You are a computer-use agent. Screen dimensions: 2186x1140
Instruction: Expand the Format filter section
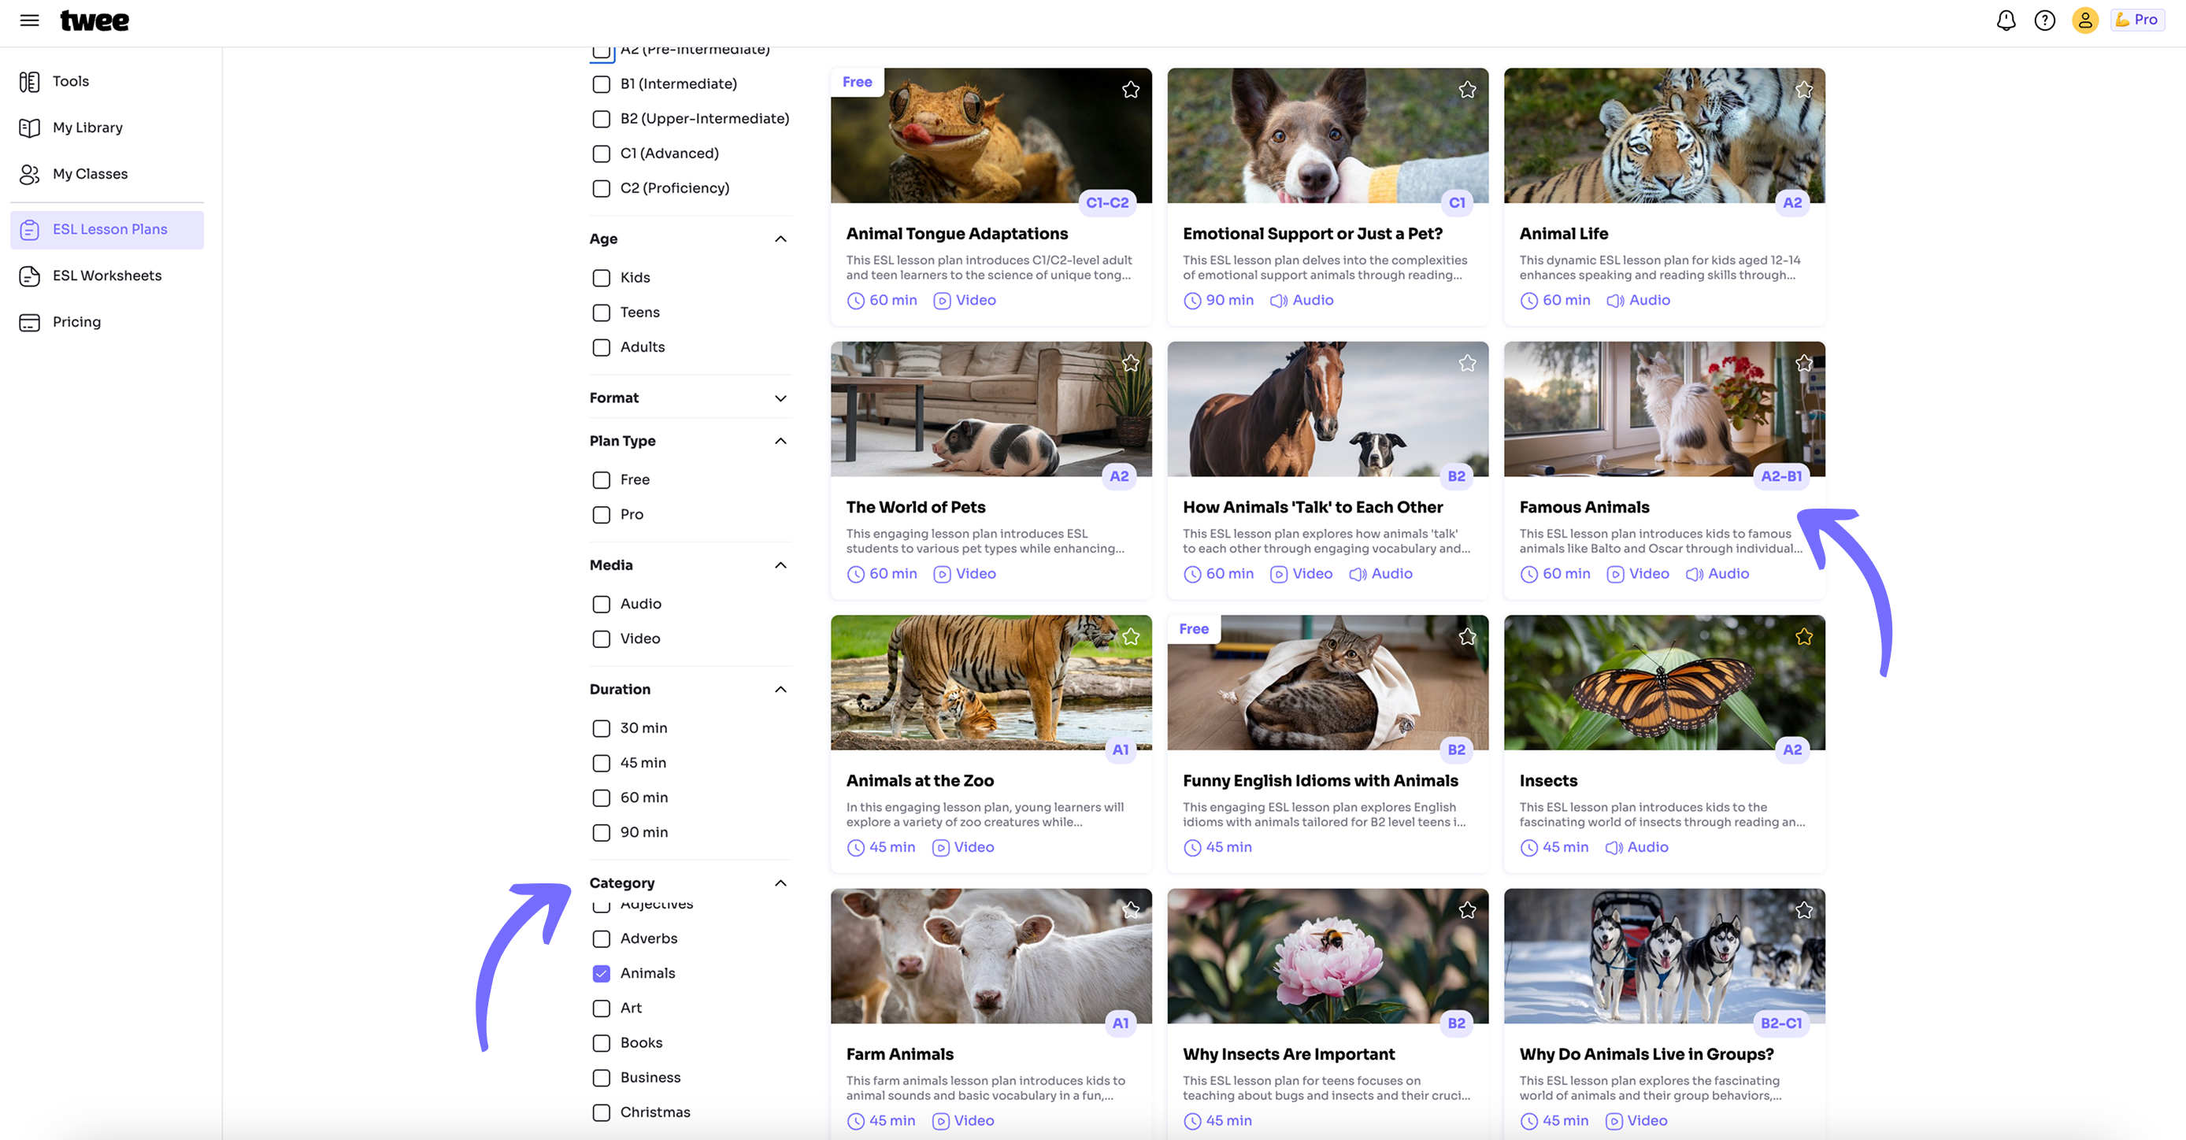[780, 398]
